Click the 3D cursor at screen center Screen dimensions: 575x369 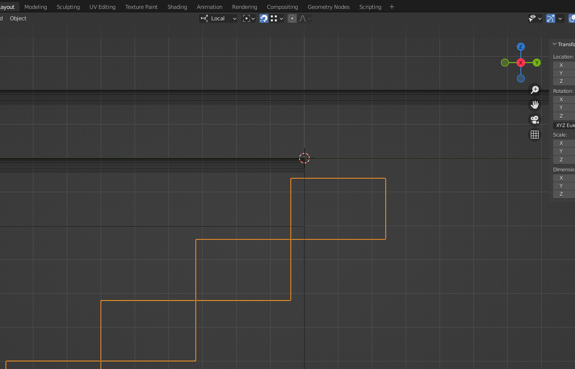[x=304, y=158]
